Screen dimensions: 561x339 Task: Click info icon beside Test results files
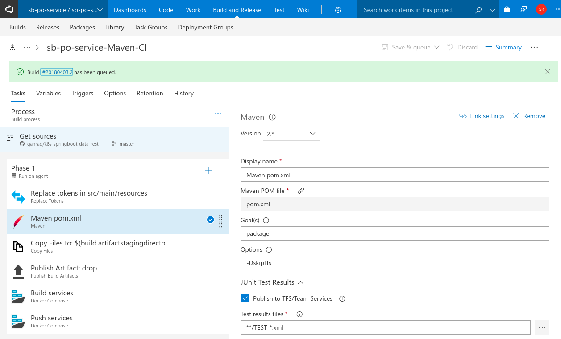[x=299, y=314]
